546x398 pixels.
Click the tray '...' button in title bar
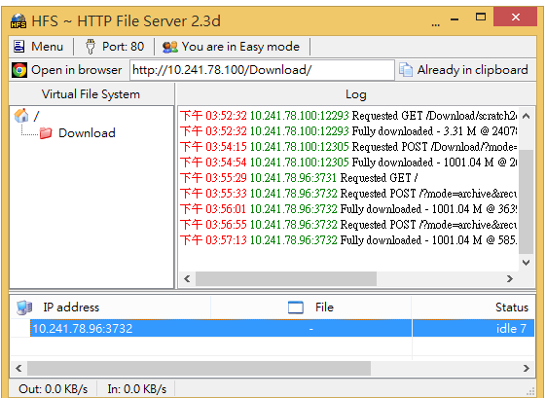(x=436, y=24)
